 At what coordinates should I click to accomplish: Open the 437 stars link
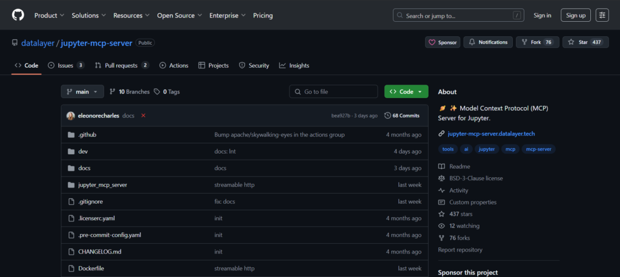461,214
